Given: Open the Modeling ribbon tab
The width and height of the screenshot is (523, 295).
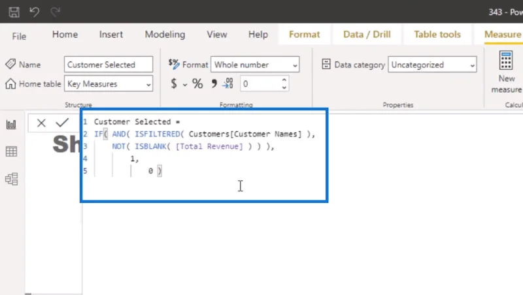Looking at the screenshot, I should tap(165, 35).
